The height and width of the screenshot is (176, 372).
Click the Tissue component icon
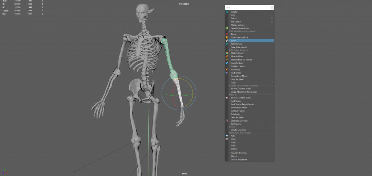pos(227,34)
